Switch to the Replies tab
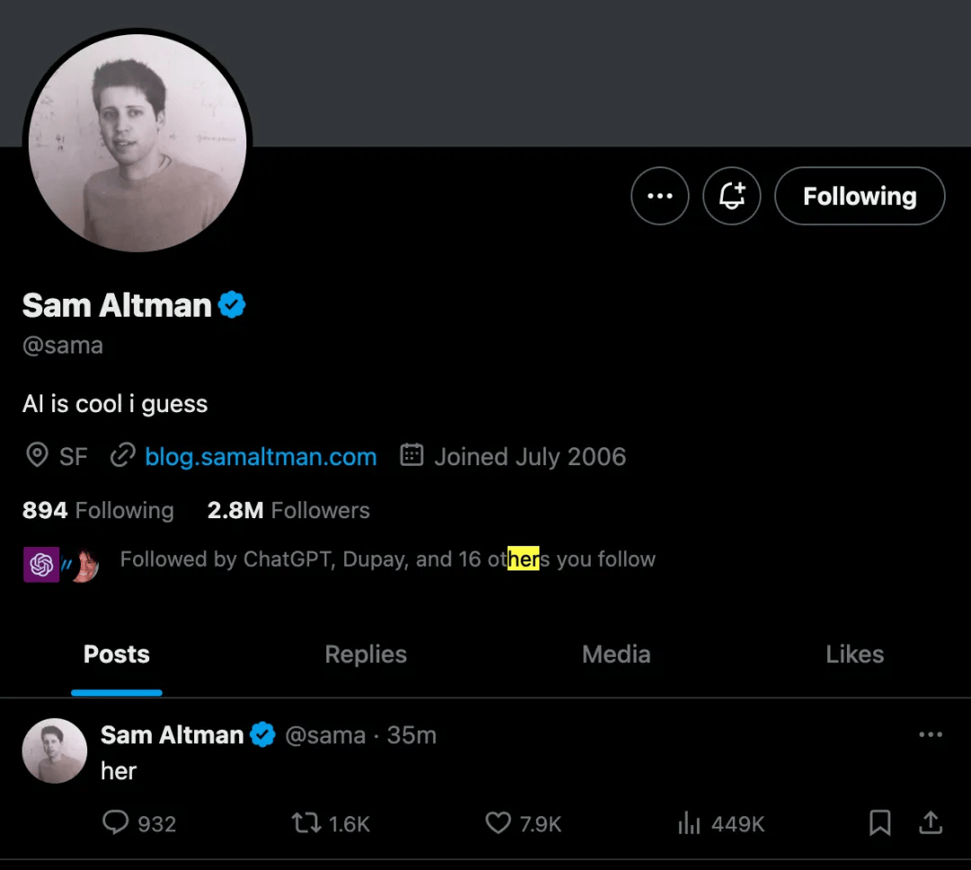Screen dimensions: 971x870 pyautogui.click(x=366, y=654)
